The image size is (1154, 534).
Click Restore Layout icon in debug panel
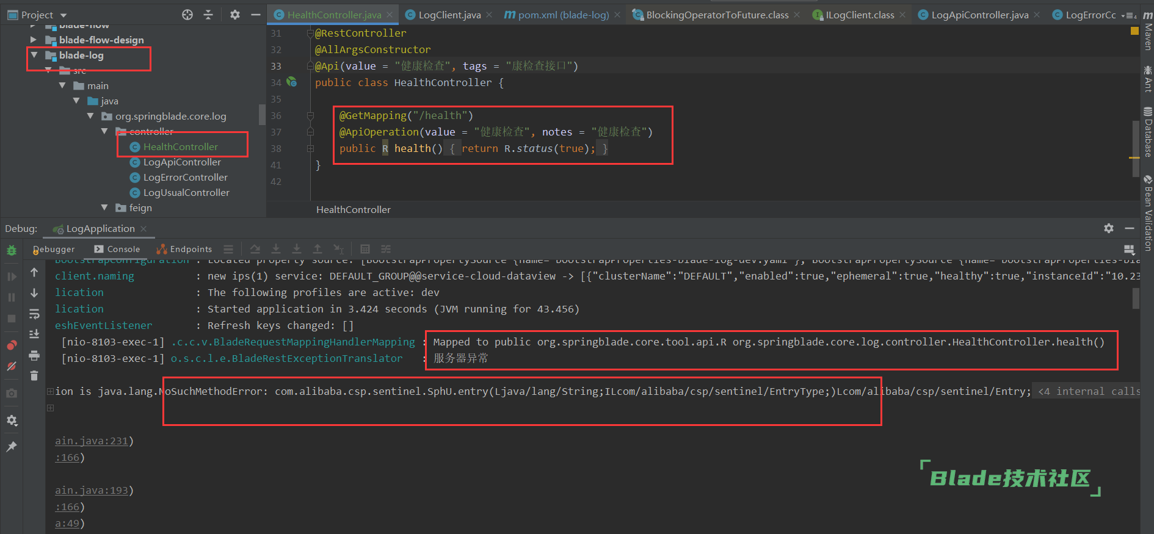click(1129, 249)
